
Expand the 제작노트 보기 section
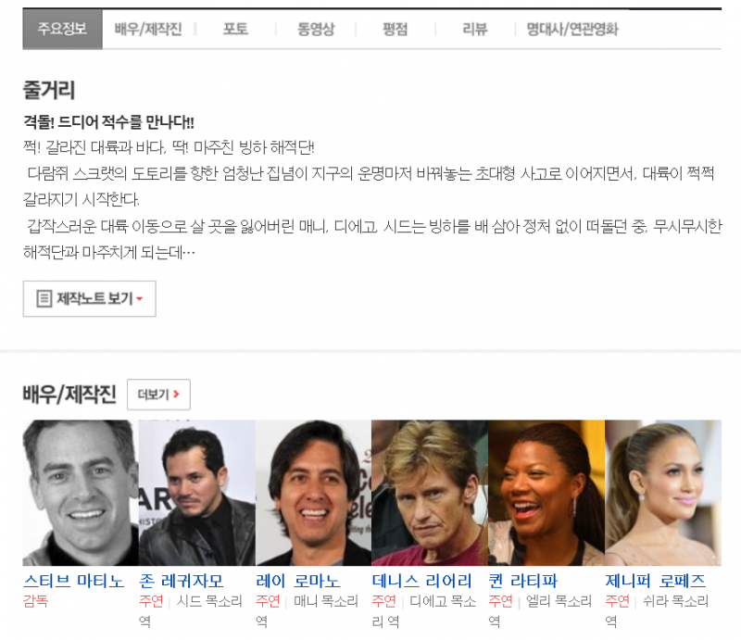click(x=90, y=298)
